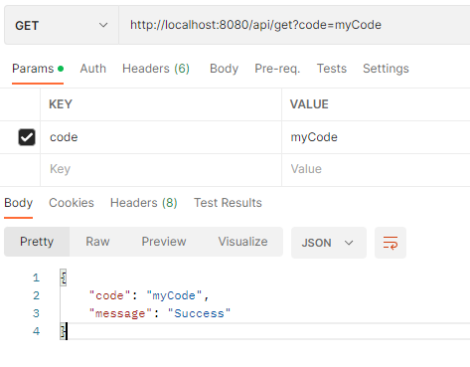Select the request Body tab

(224, 69)
